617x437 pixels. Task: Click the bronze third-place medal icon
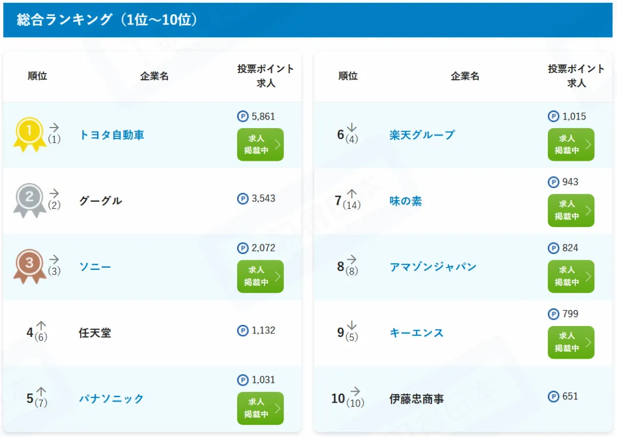tap(30, 267)
